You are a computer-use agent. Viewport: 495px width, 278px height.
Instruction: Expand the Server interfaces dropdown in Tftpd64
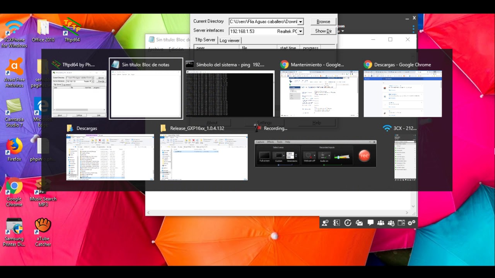pyautogui.click(x=300, y=31)
